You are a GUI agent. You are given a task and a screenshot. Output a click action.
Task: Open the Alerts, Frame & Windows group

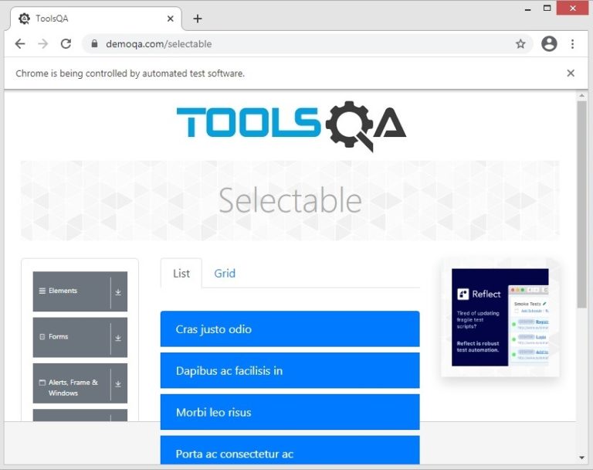(x=80, y=383)
